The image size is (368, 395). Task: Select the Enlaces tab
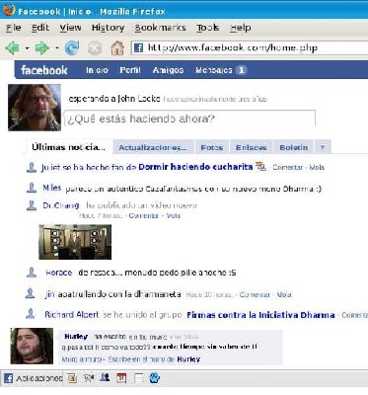252,147
